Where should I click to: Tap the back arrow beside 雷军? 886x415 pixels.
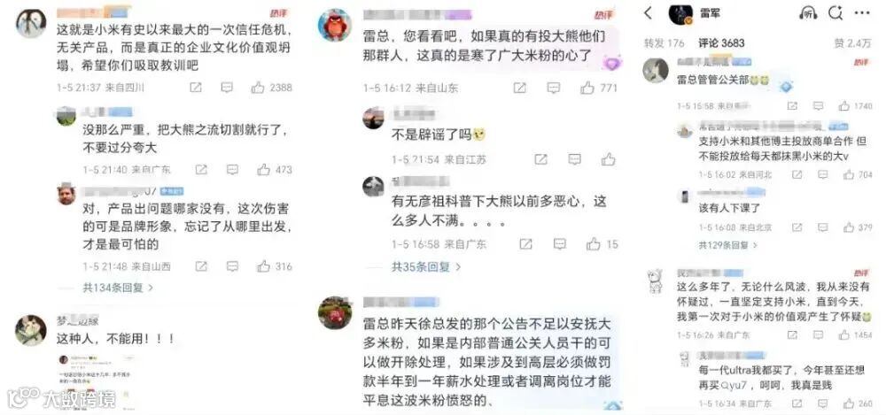click(649, 13)
